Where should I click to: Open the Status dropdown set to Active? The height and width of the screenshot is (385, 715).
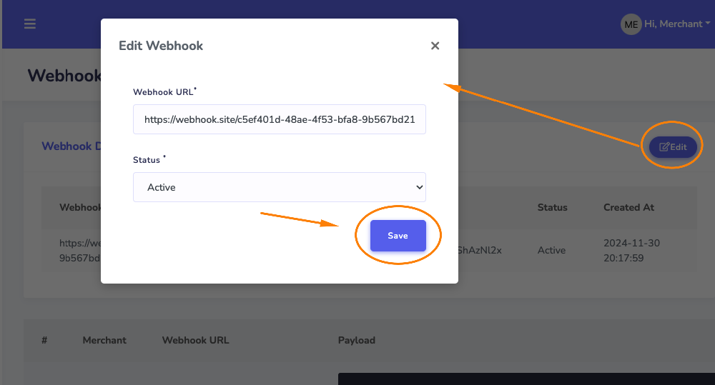[279, 187]
